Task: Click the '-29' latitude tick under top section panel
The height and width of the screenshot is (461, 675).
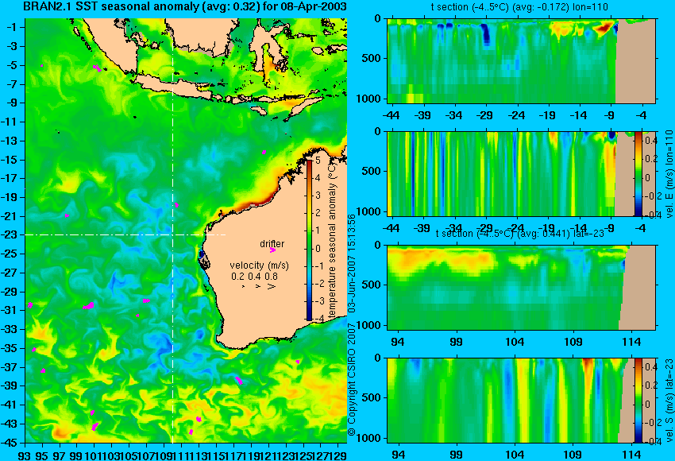Action: coord(485,115)
